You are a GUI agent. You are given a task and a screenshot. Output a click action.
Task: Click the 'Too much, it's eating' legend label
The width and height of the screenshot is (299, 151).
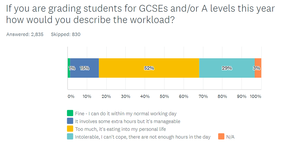pos(120,129)
